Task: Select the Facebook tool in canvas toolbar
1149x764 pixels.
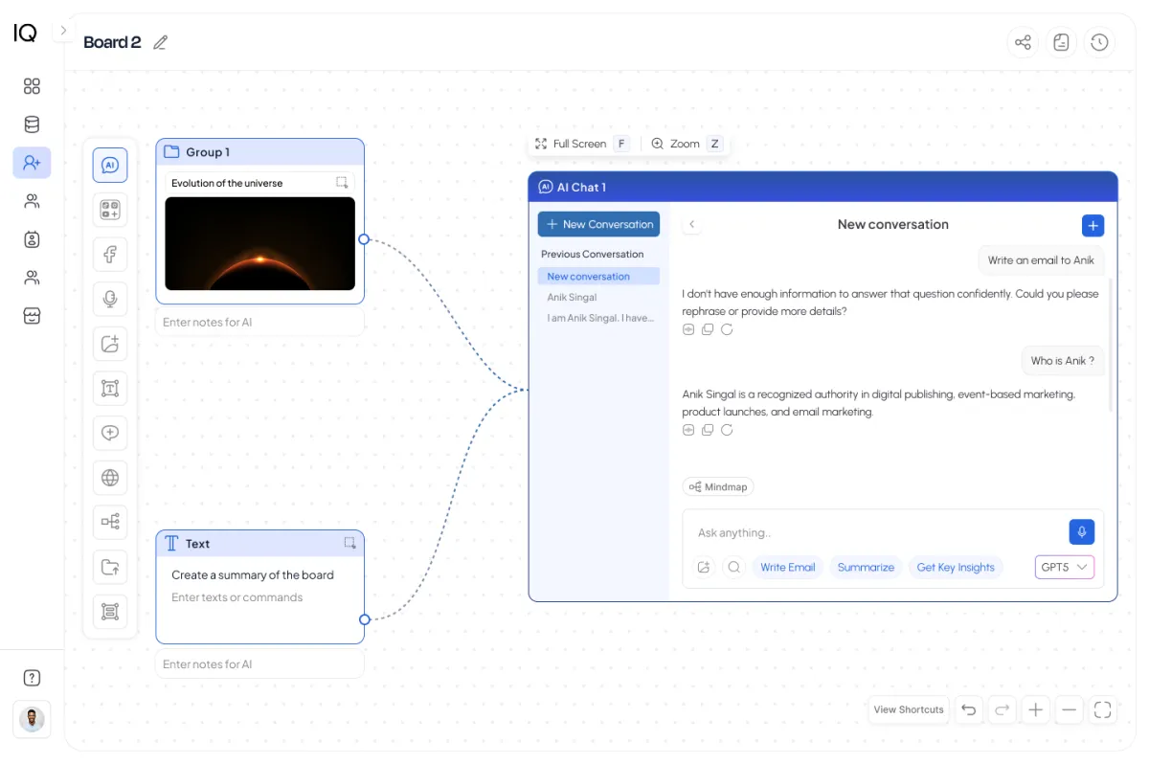Action: coord(110,255)
